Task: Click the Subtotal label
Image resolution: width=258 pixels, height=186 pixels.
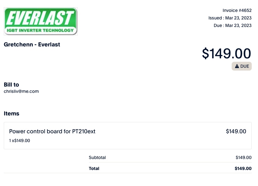Action: (x=97, y=157)
